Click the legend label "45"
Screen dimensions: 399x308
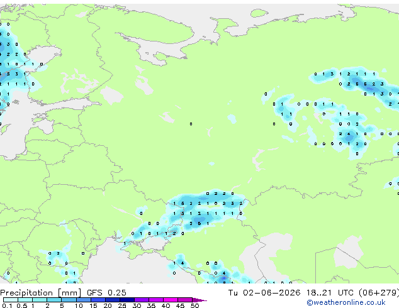[x=180, y=305]
